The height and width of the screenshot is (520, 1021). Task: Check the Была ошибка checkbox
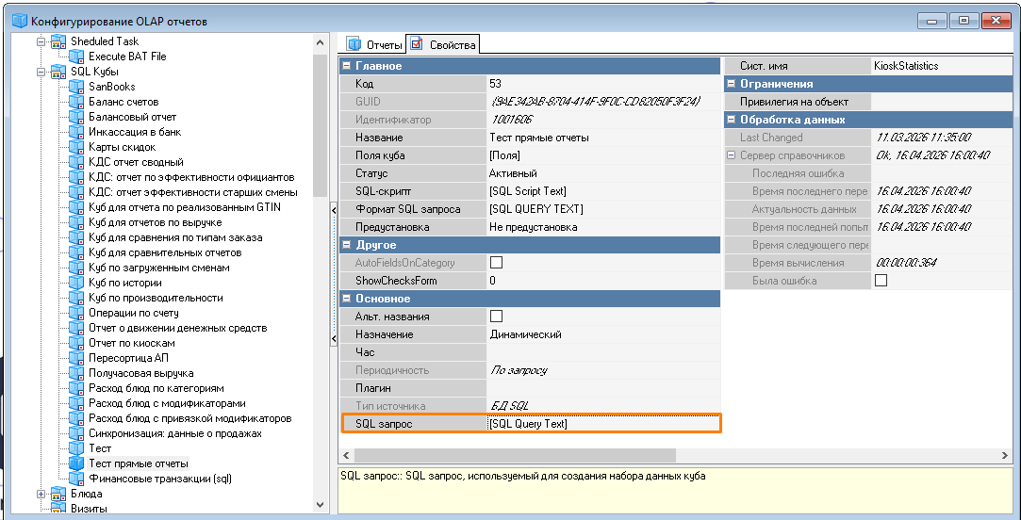pyautogui.click(x=881, y=281)
